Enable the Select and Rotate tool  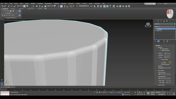point(40,6)
